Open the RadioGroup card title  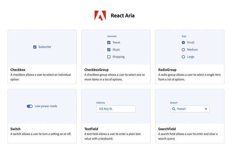coord(167,70)
